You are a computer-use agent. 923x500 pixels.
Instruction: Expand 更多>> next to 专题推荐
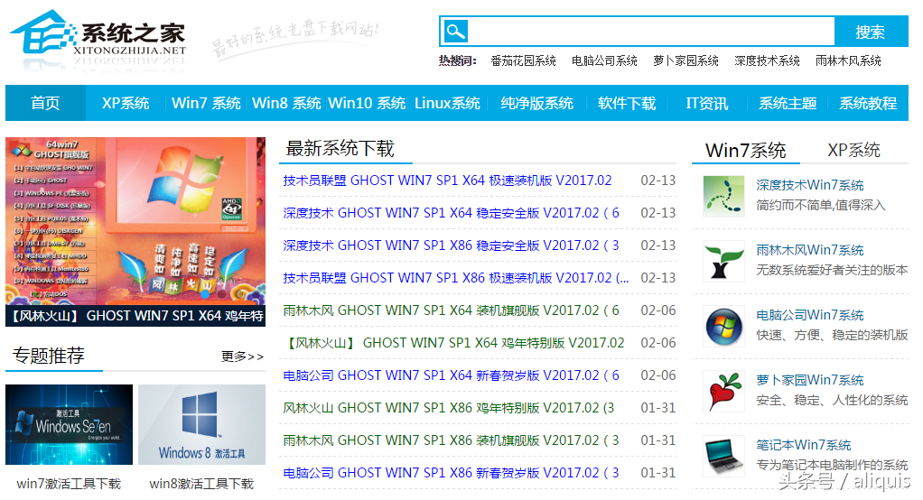pos(242,356)
